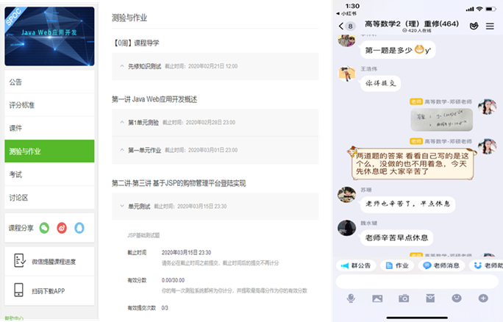
Task: Tap the plus icon for more chat options
Action: click(x=483, y=298)
